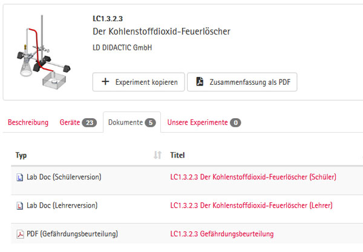This screenshot has width=363, height=252.
Task: Open the Kohlenstoffdioxid-Feuerlöscher (Schüler) document link
Action: pos(253,177)
